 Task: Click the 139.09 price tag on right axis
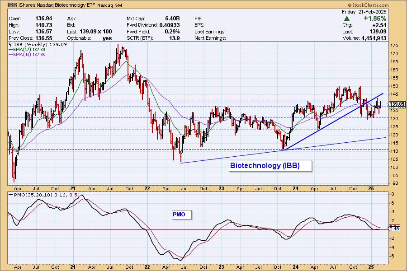[x=397, y=104]
